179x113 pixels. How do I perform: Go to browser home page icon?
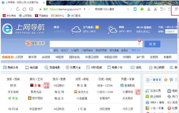pyautogui.click(x=24, y=9)
